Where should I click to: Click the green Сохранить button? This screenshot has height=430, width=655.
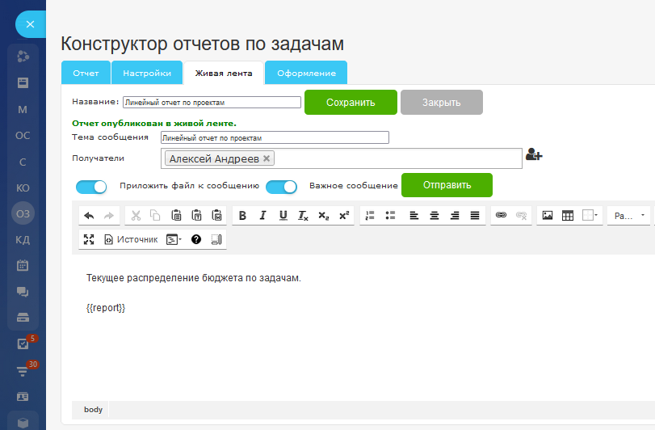click(351, 103)
